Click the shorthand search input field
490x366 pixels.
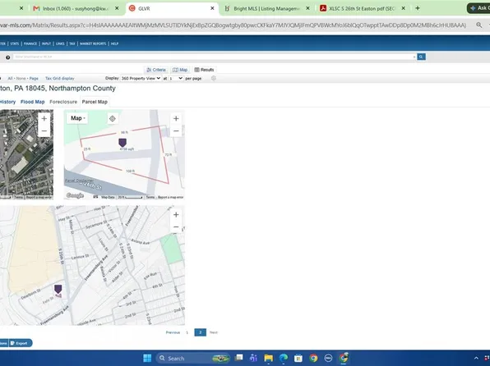click(x=215, y=57)
